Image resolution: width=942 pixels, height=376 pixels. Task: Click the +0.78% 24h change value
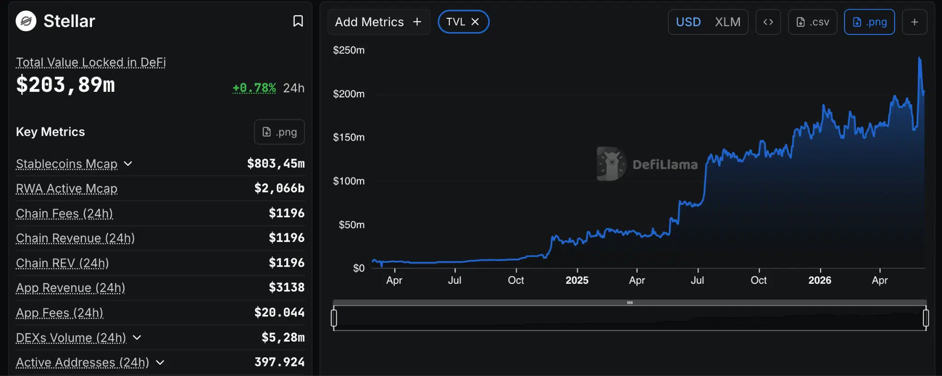click(x=254, y=88)
